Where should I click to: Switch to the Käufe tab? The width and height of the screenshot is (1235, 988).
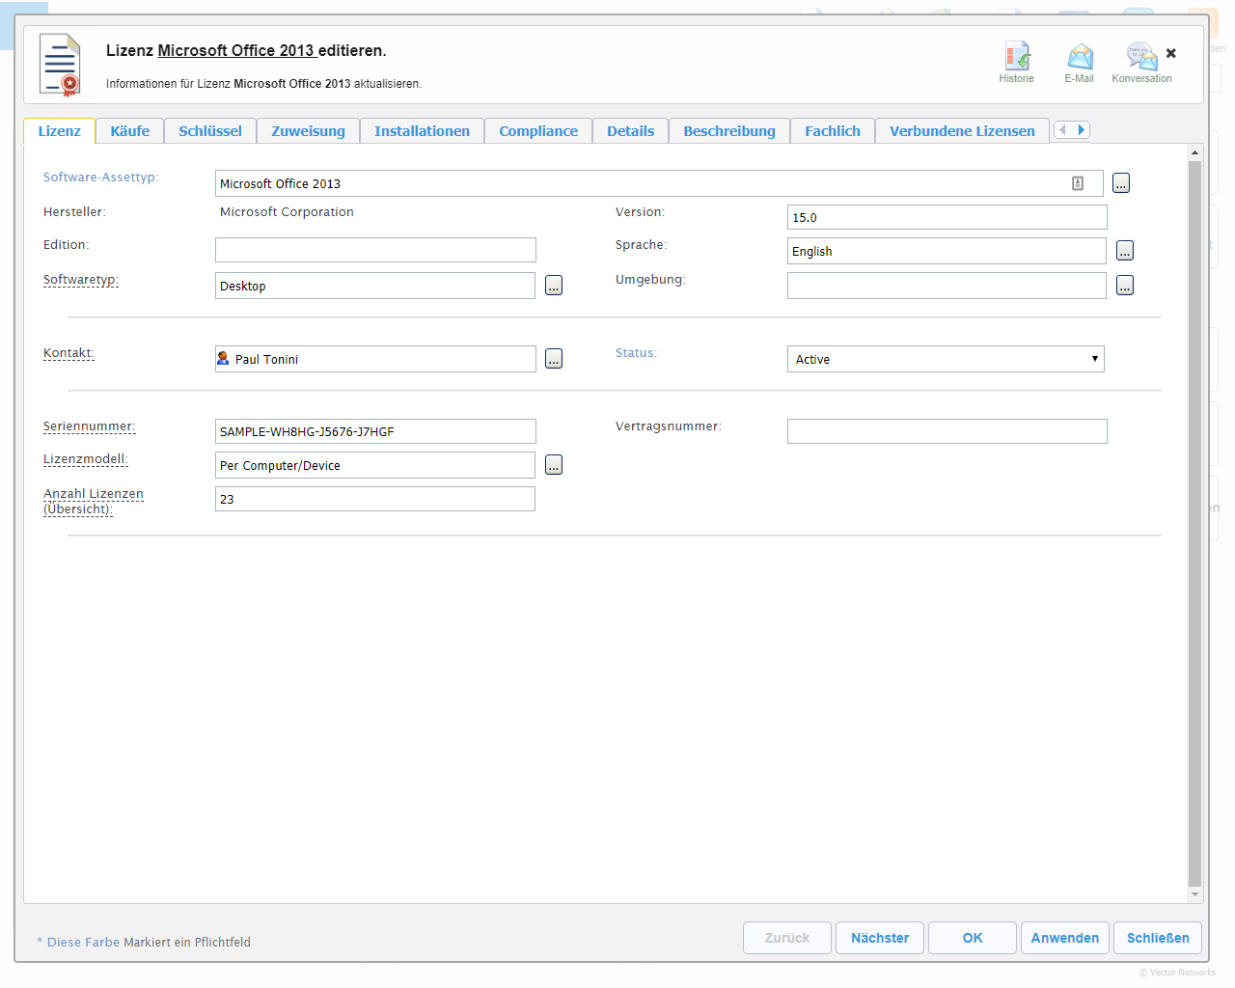[130, 131]
